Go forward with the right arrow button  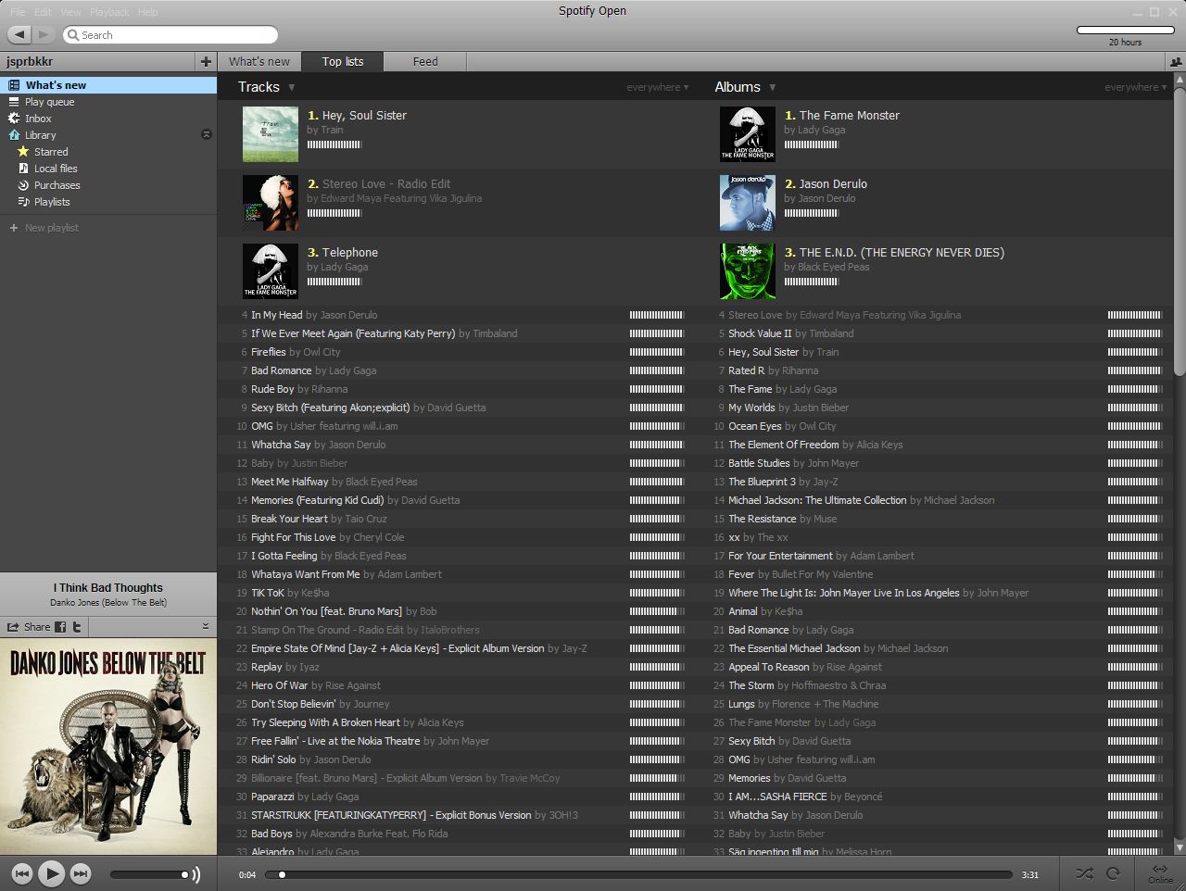coord(44,34)
